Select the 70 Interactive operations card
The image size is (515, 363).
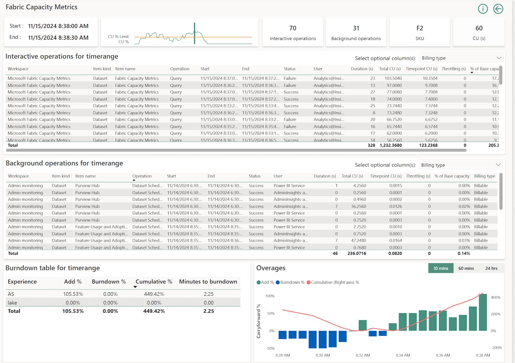(293, 32)
